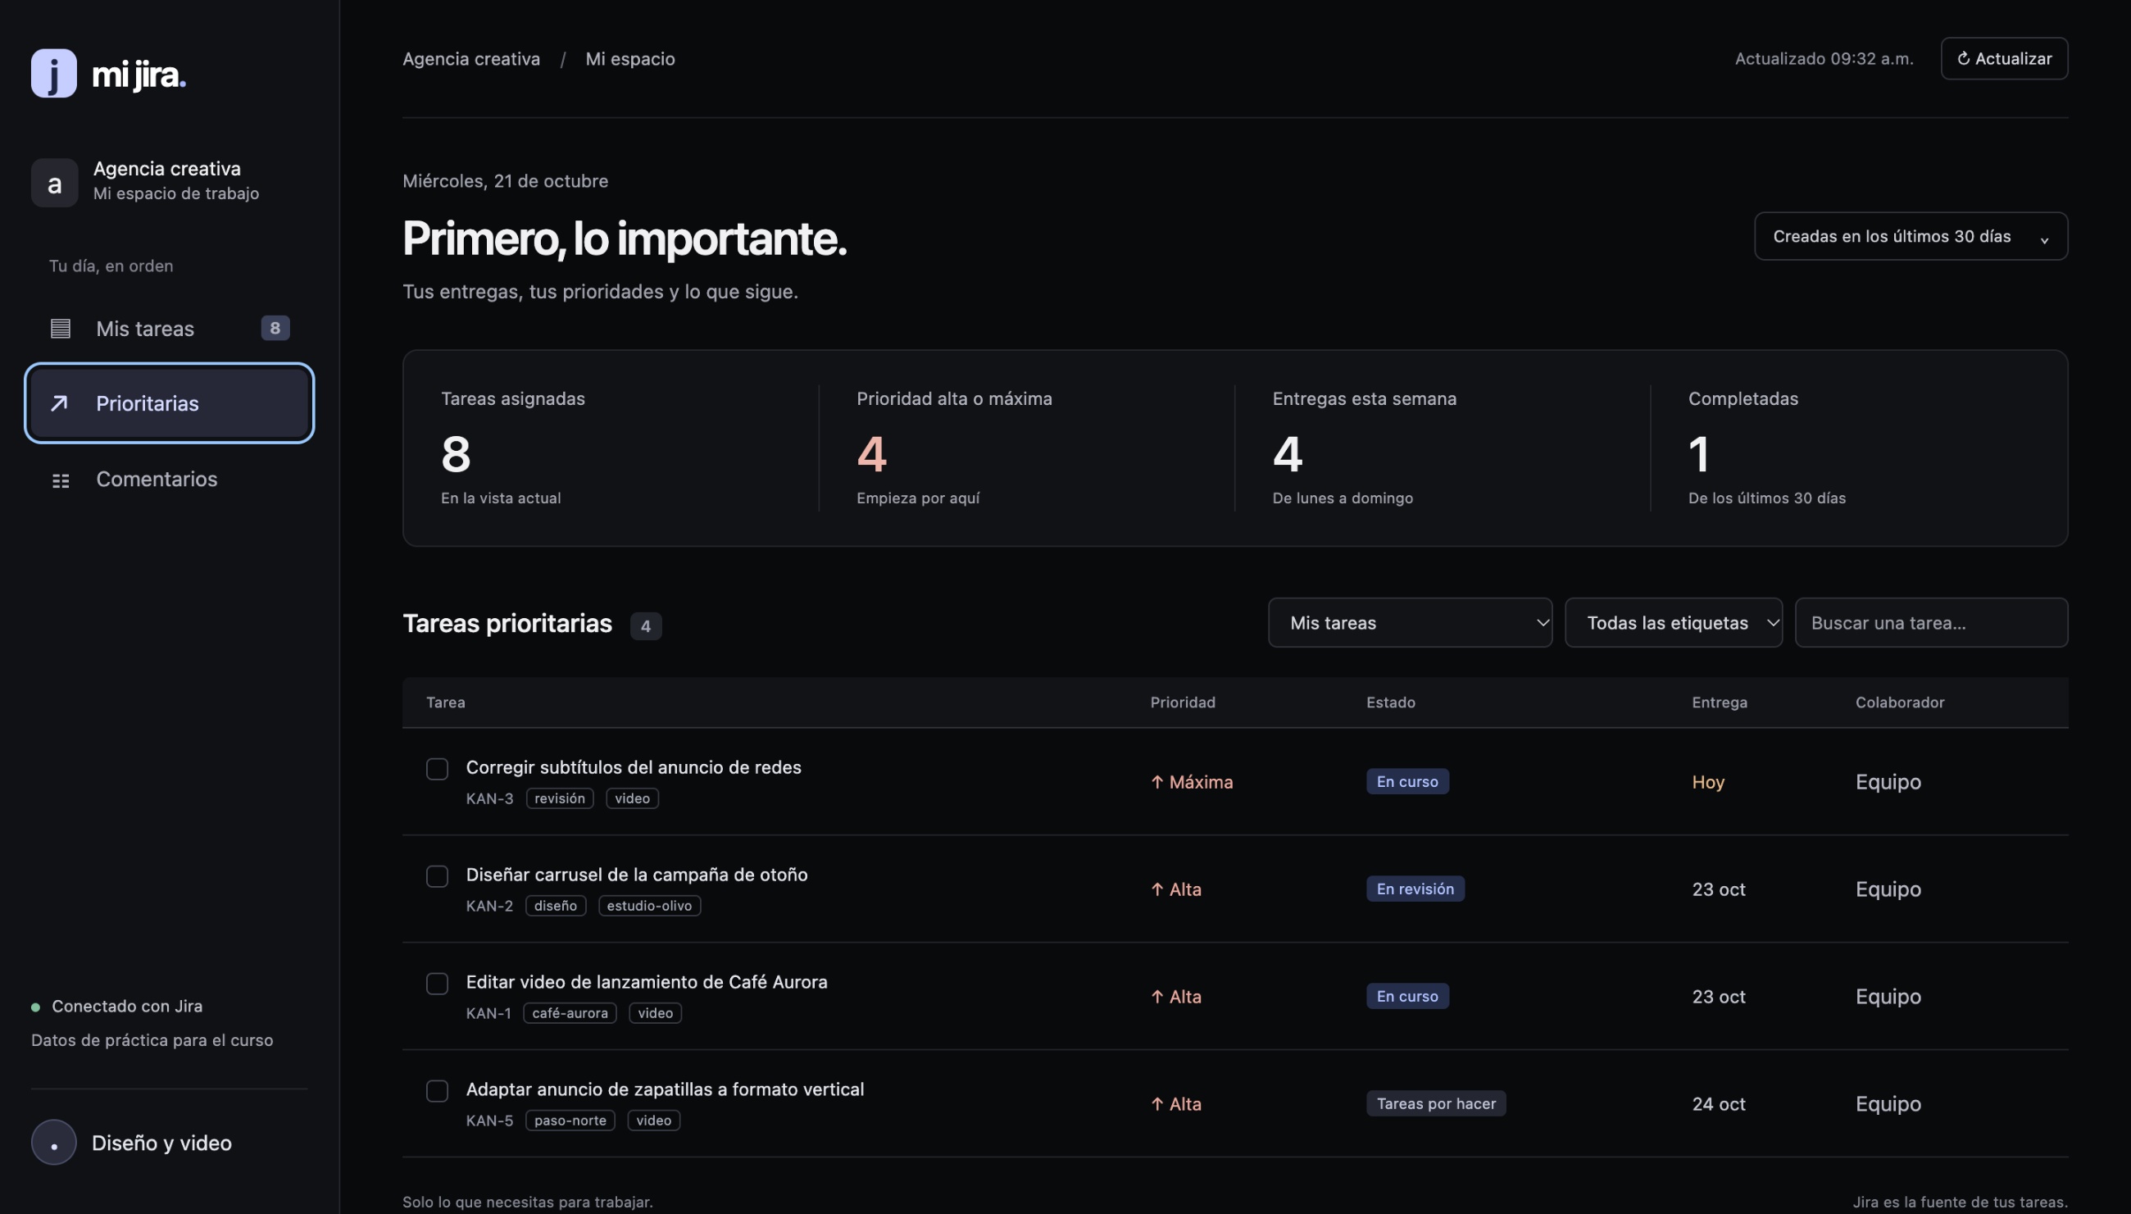
Task: Click the Prioritarias arrow icon
Action: 59,403
